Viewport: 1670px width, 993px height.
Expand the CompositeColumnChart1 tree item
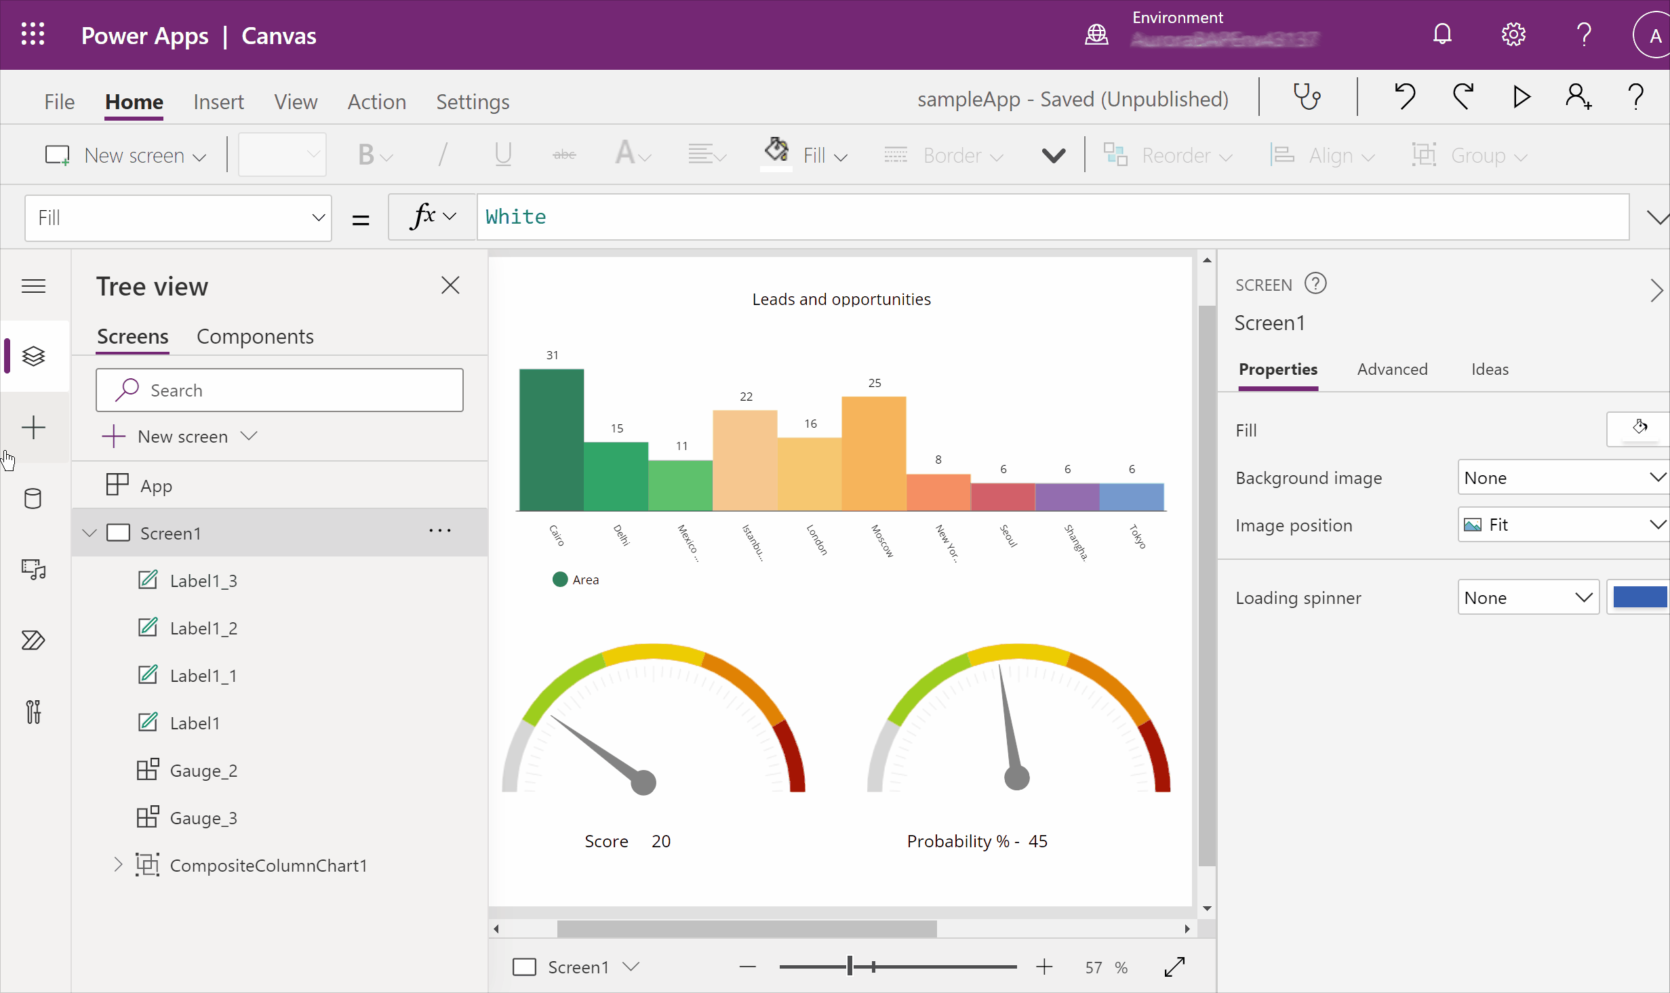(118, 864)
